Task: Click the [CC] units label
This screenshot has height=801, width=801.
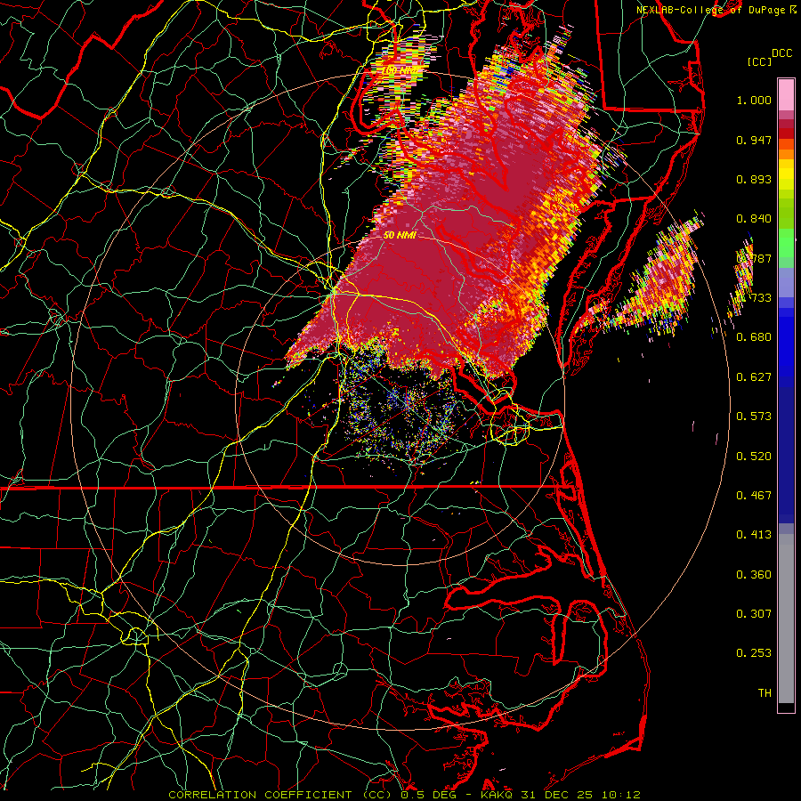Action: pyautogui.click(x=760, y=61)
